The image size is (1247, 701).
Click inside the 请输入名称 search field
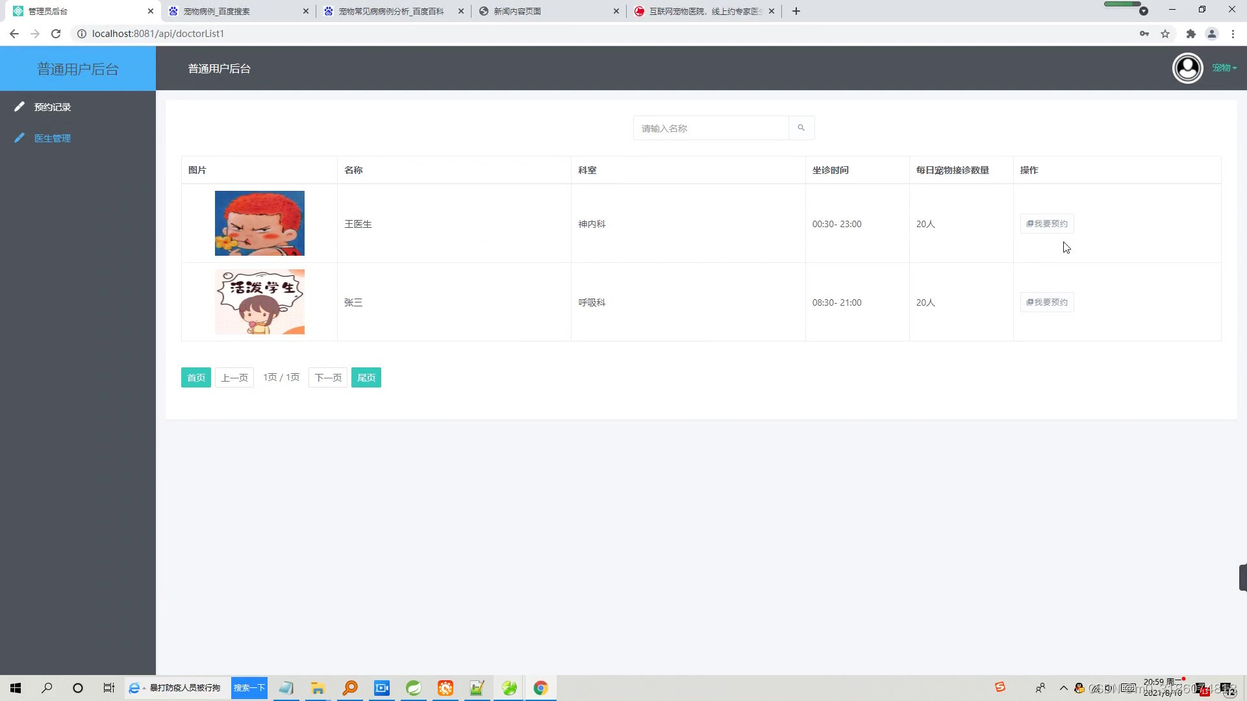[x=708, y=128]
